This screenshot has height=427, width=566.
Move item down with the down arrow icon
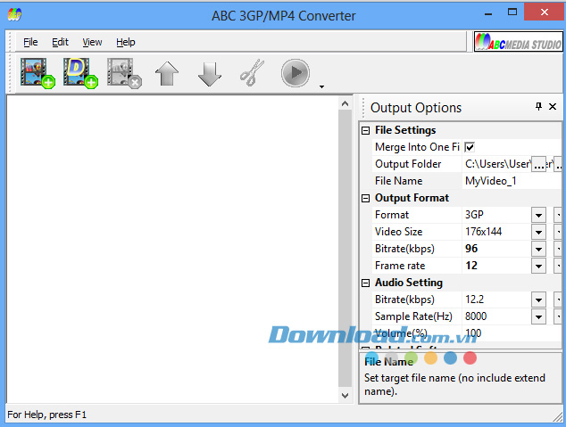[x=210, y=74]
